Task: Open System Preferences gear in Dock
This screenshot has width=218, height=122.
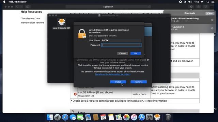Action: tap(149, 117)
